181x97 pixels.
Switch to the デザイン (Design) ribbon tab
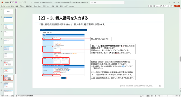tap(22, 6)
